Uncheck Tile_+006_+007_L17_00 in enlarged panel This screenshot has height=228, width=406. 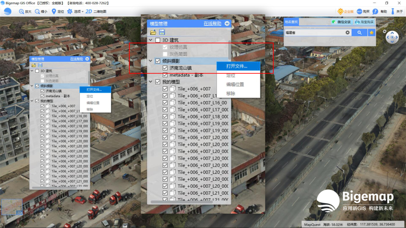pos(165,110)
